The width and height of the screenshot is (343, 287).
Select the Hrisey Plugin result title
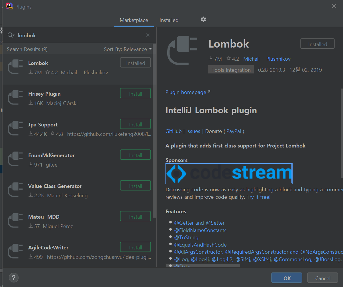pos(44,94)
